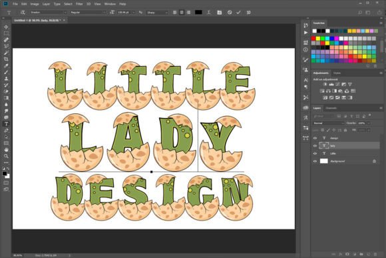Viewport: 386px width, 258px height.
Task: Hide the design text layer
Action: point(315,138)
